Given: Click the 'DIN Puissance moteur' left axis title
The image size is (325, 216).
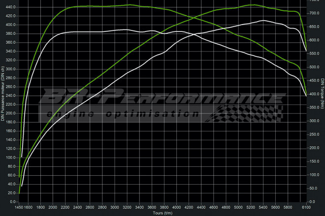Looking at the screenshot, I should point(3,106).
